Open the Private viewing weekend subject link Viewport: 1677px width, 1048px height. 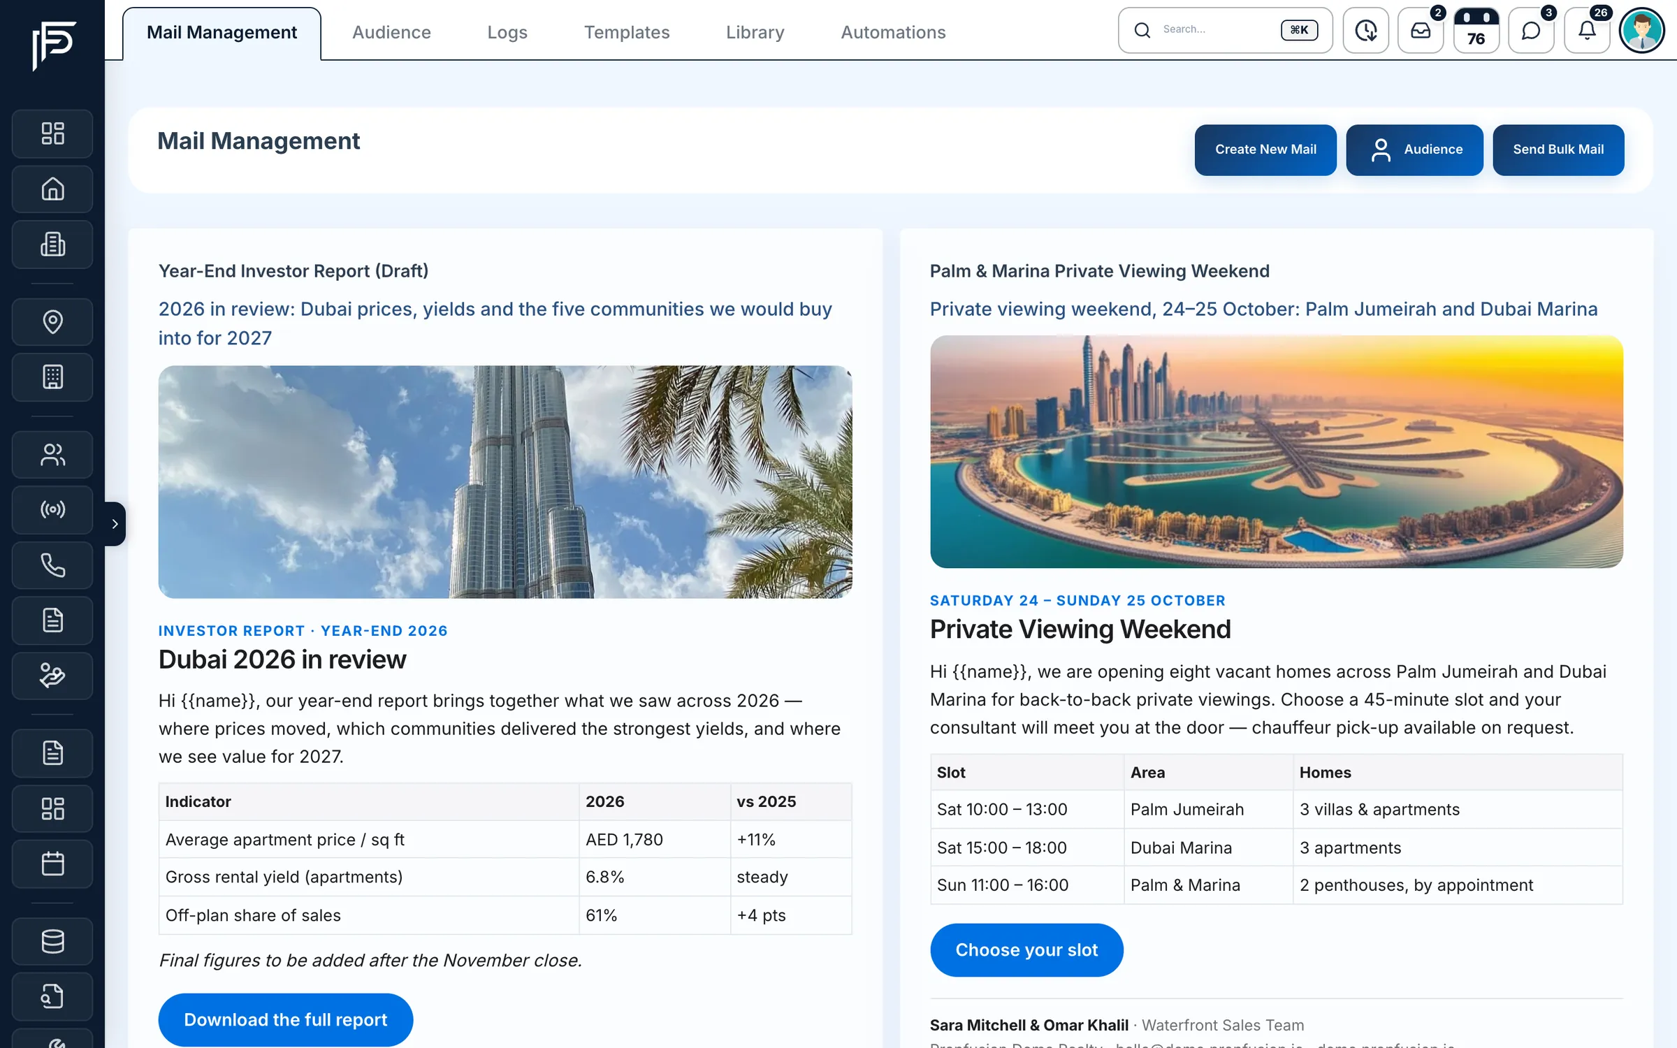click(x=1263, y=309)
